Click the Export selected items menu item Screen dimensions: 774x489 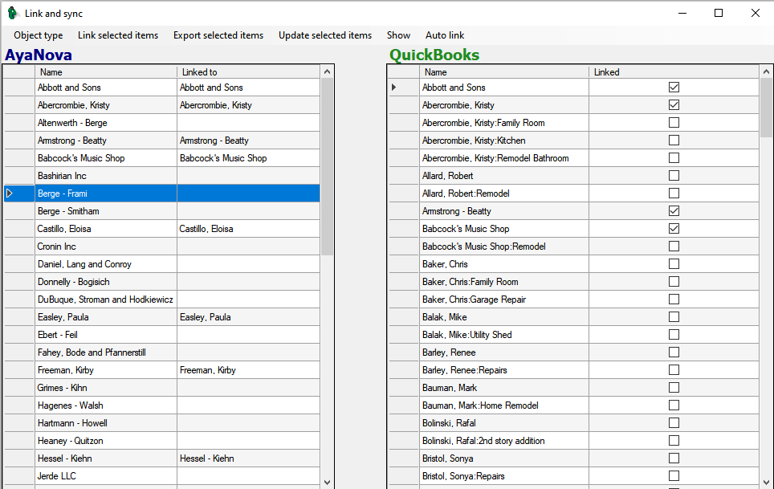pyautogui.click(x=218, y=35)
